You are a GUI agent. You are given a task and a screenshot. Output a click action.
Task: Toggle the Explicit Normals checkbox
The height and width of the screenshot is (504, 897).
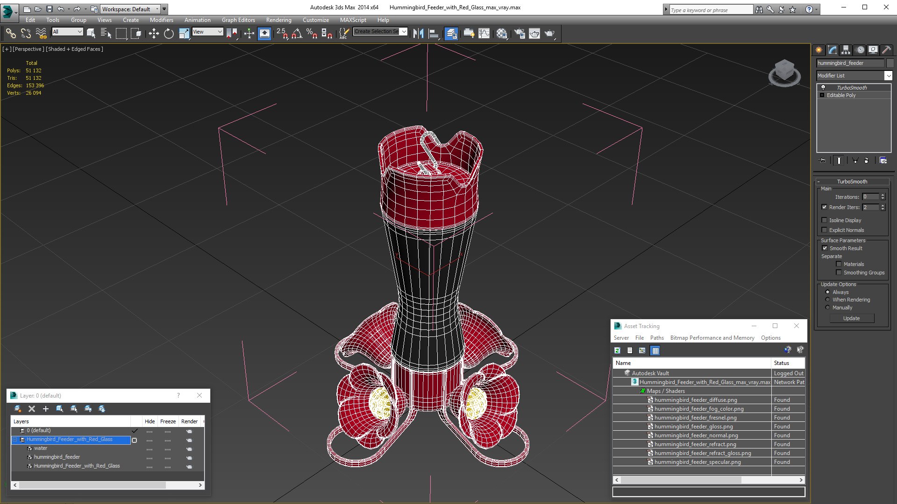tap(825, 230)
